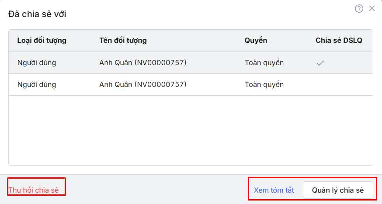This screenshot has height=204, width=382.
Task: Click the 'Quyền' column header
Action: pos(256,41)
